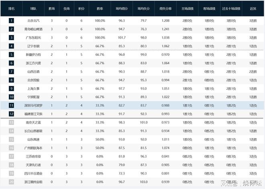This screenshot has width=265, height=189.
Task: Click the highlighted 深圳马可波罗 row
Action: (33, 105)
